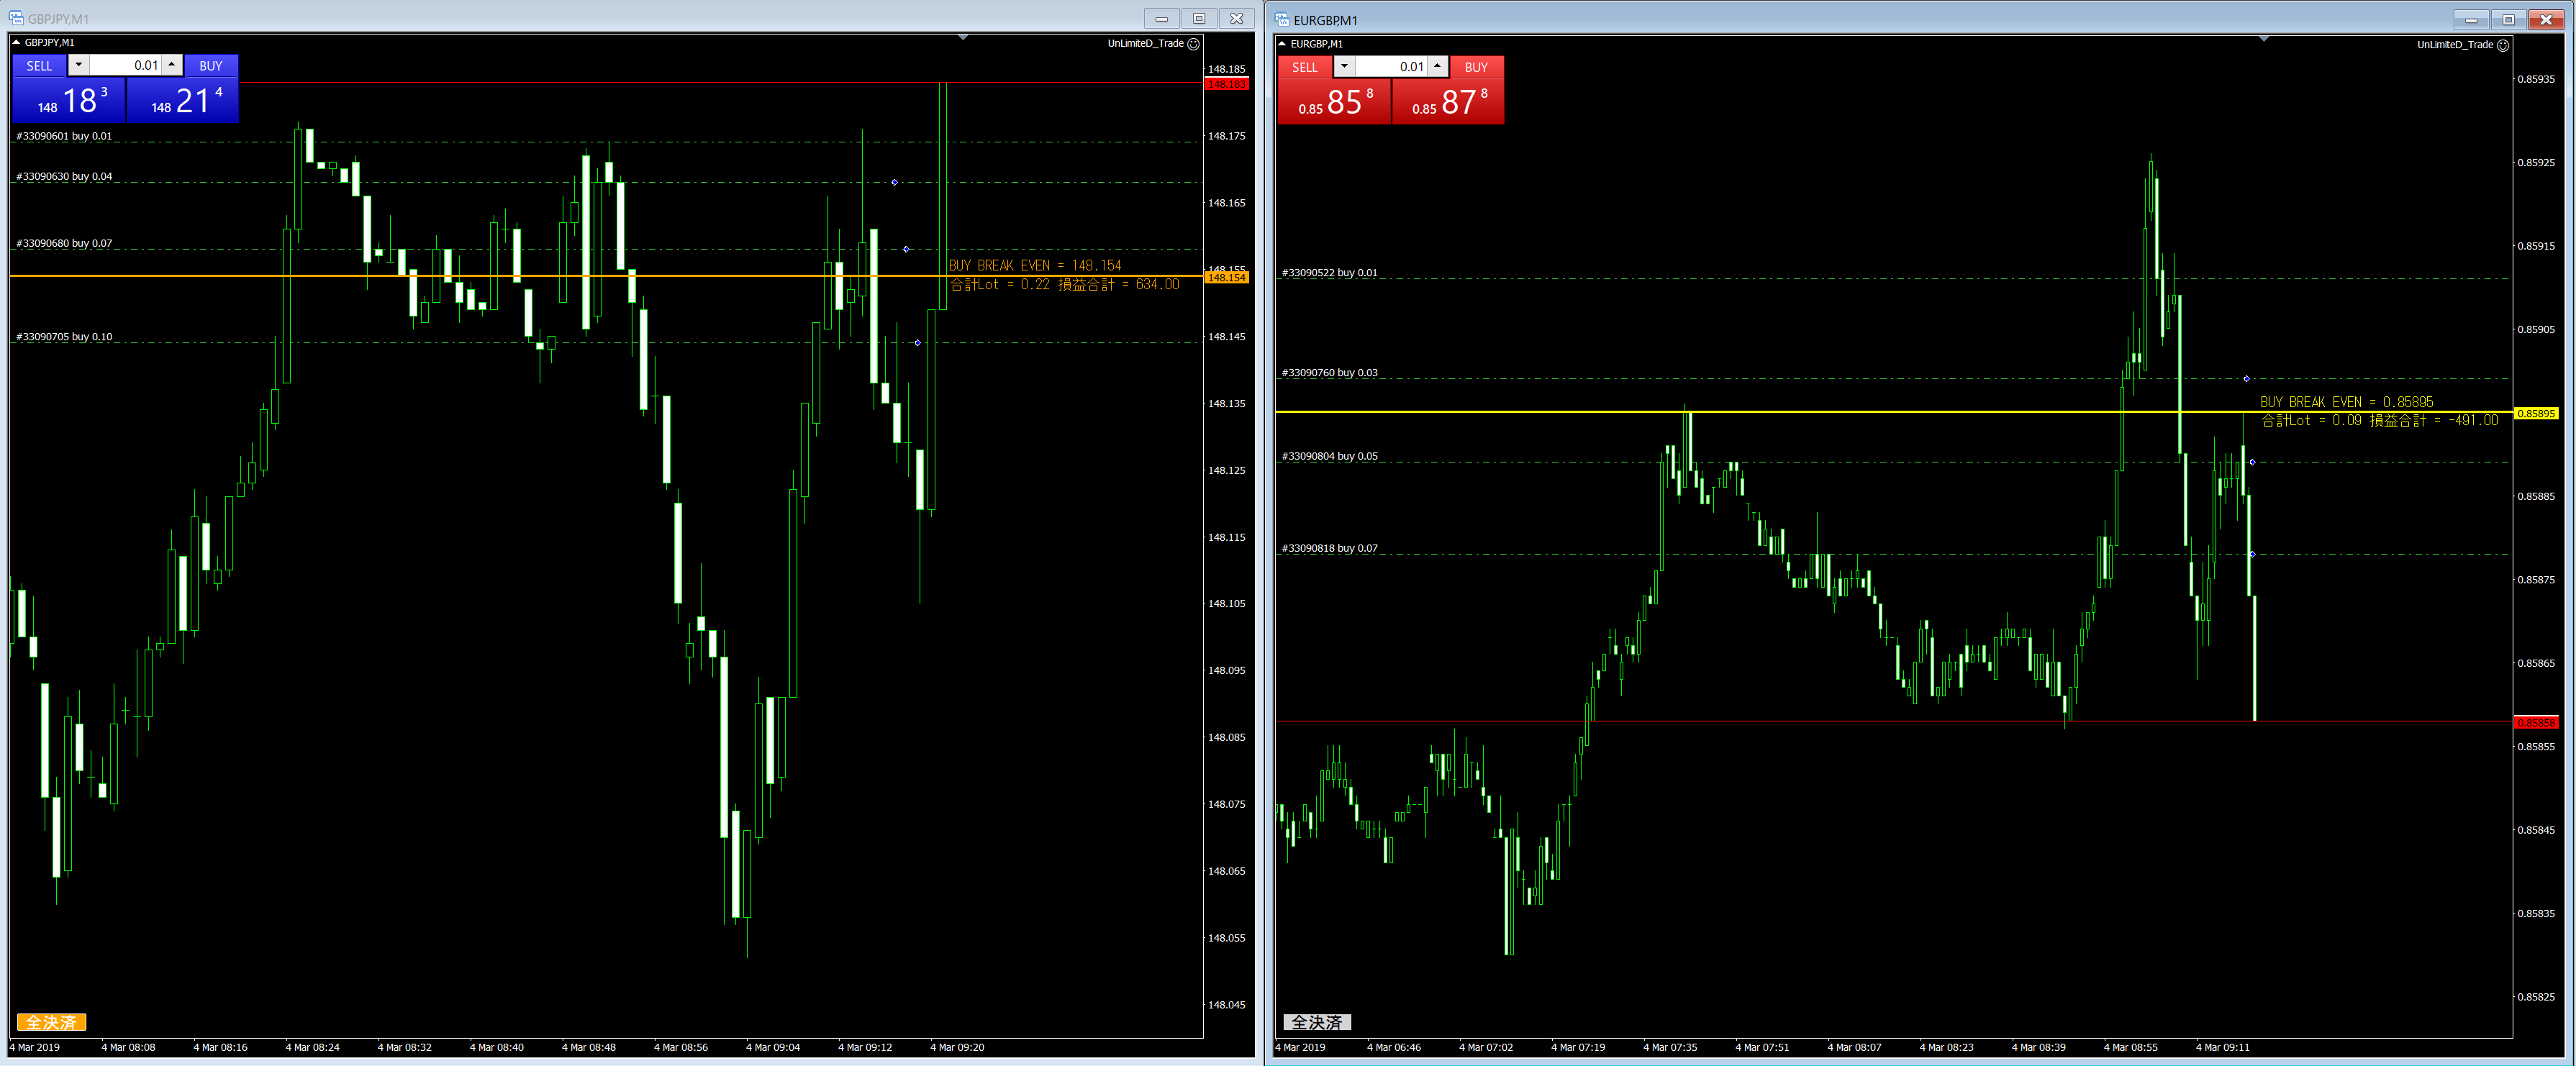This screenshot has width=2576, height=1066.
Task: Click chart shift triangle marker on GBPJPY chart
Action: 963,38
